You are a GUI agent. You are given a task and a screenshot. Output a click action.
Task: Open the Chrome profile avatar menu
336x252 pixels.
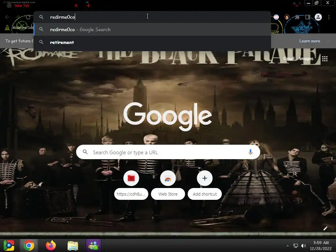click(318, 17)
